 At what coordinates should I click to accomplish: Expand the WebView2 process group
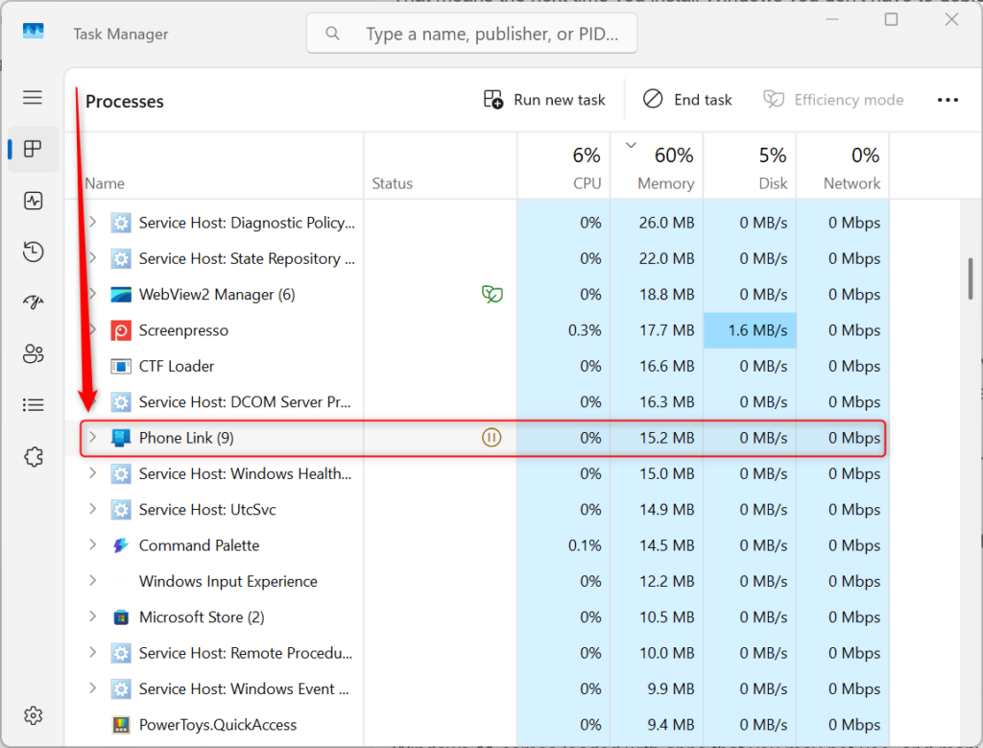click(91, 294)
